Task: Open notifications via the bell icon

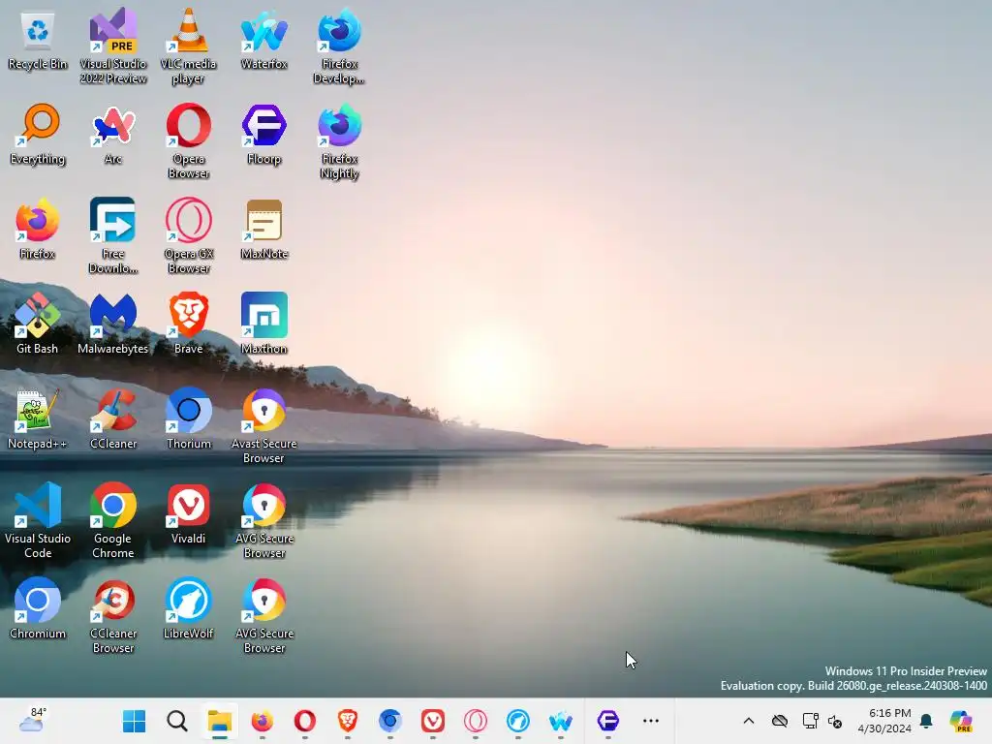Action: point(926,721)
